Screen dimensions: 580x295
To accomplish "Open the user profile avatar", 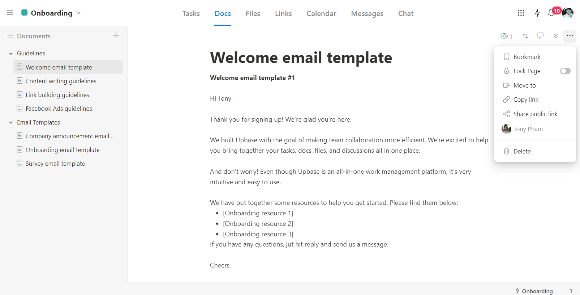I will (568, 13).
